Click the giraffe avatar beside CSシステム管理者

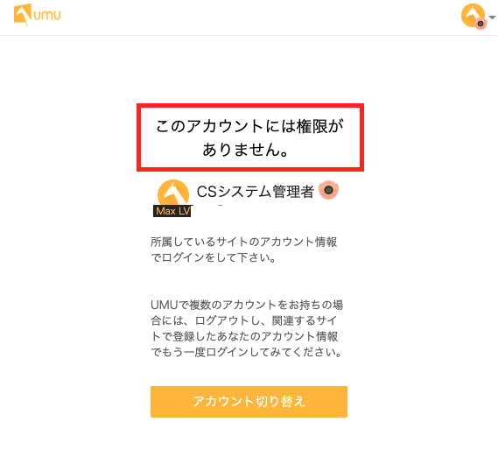coord(173,193)
